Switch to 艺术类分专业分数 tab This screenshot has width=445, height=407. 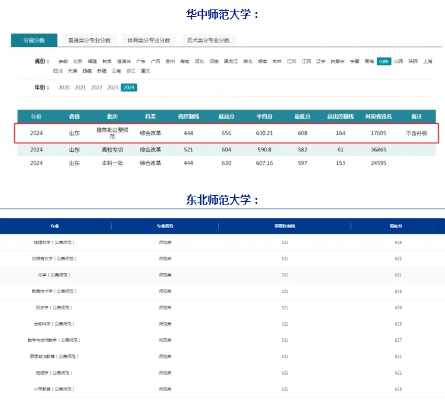208,40
